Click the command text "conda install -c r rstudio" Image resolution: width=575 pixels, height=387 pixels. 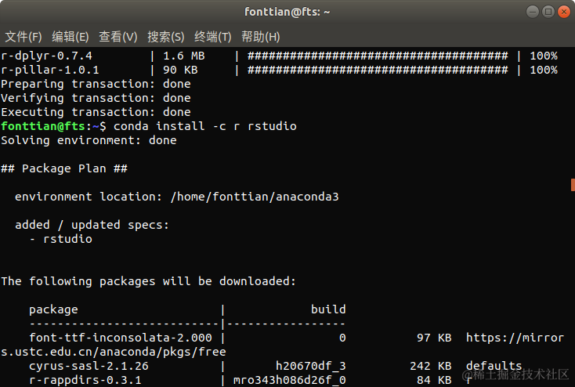point(205,126)
